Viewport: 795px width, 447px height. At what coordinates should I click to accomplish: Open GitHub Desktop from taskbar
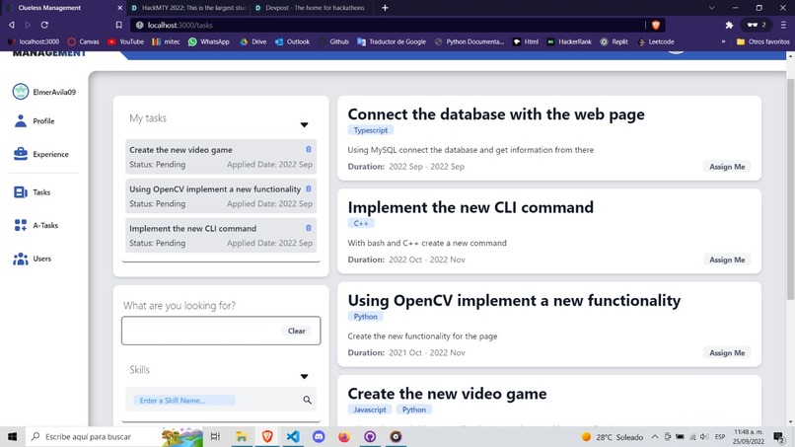coord(370,436)
